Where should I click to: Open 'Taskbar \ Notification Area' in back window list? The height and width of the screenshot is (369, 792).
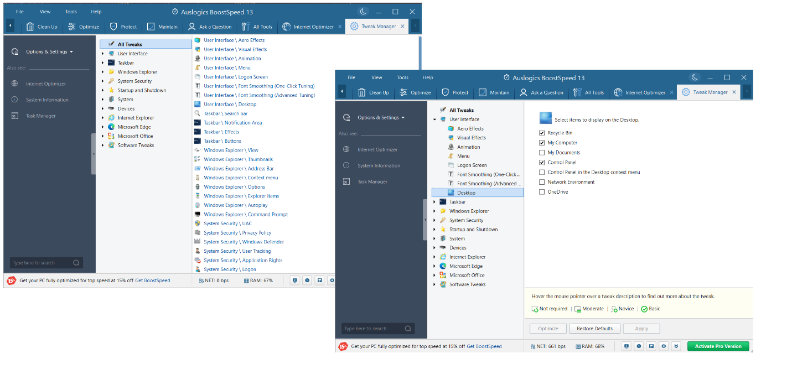pos(232,123)
